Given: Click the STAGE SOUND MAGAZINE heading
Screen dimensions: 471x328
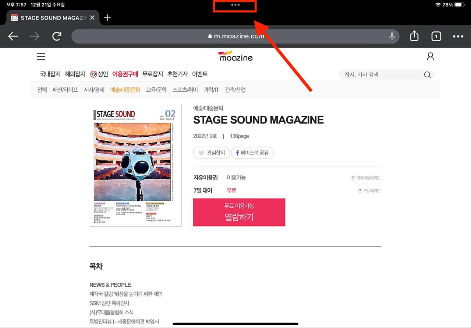Looking at the screenshot, I should pyautogui.click(x=258, y=120).
